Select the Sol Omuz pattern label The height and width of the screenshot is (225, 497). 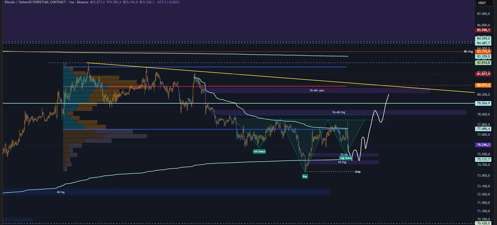pos(259,151)
